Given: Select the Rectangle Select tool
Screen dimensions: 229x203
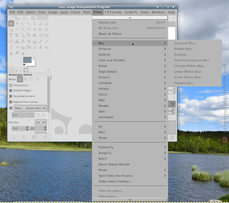Looking at the screenshot, I should tap(11, 23).
